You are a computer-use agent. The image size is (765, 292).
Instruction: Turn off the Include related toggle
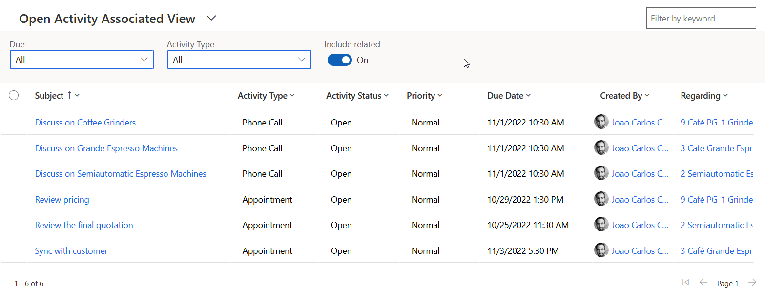point(339,60)
